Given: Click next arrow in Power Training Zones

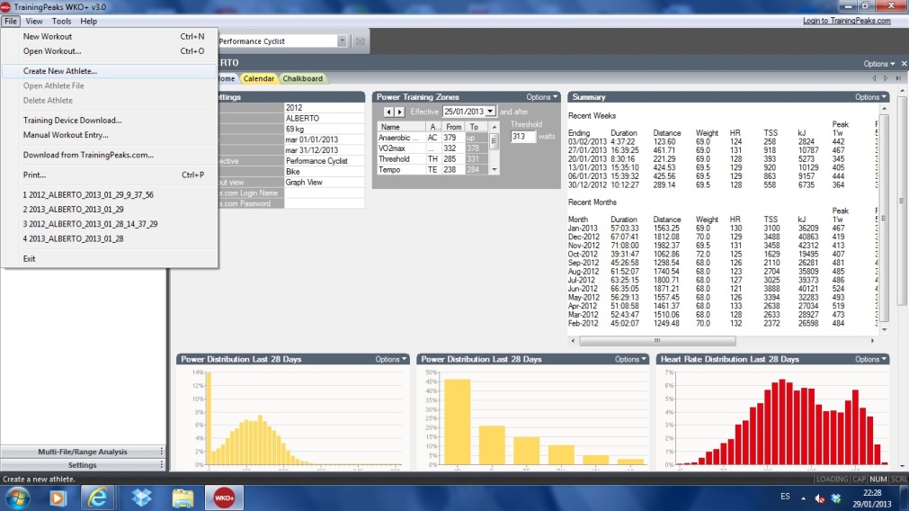Looking at the screenshot, I should tap(399, 112).
